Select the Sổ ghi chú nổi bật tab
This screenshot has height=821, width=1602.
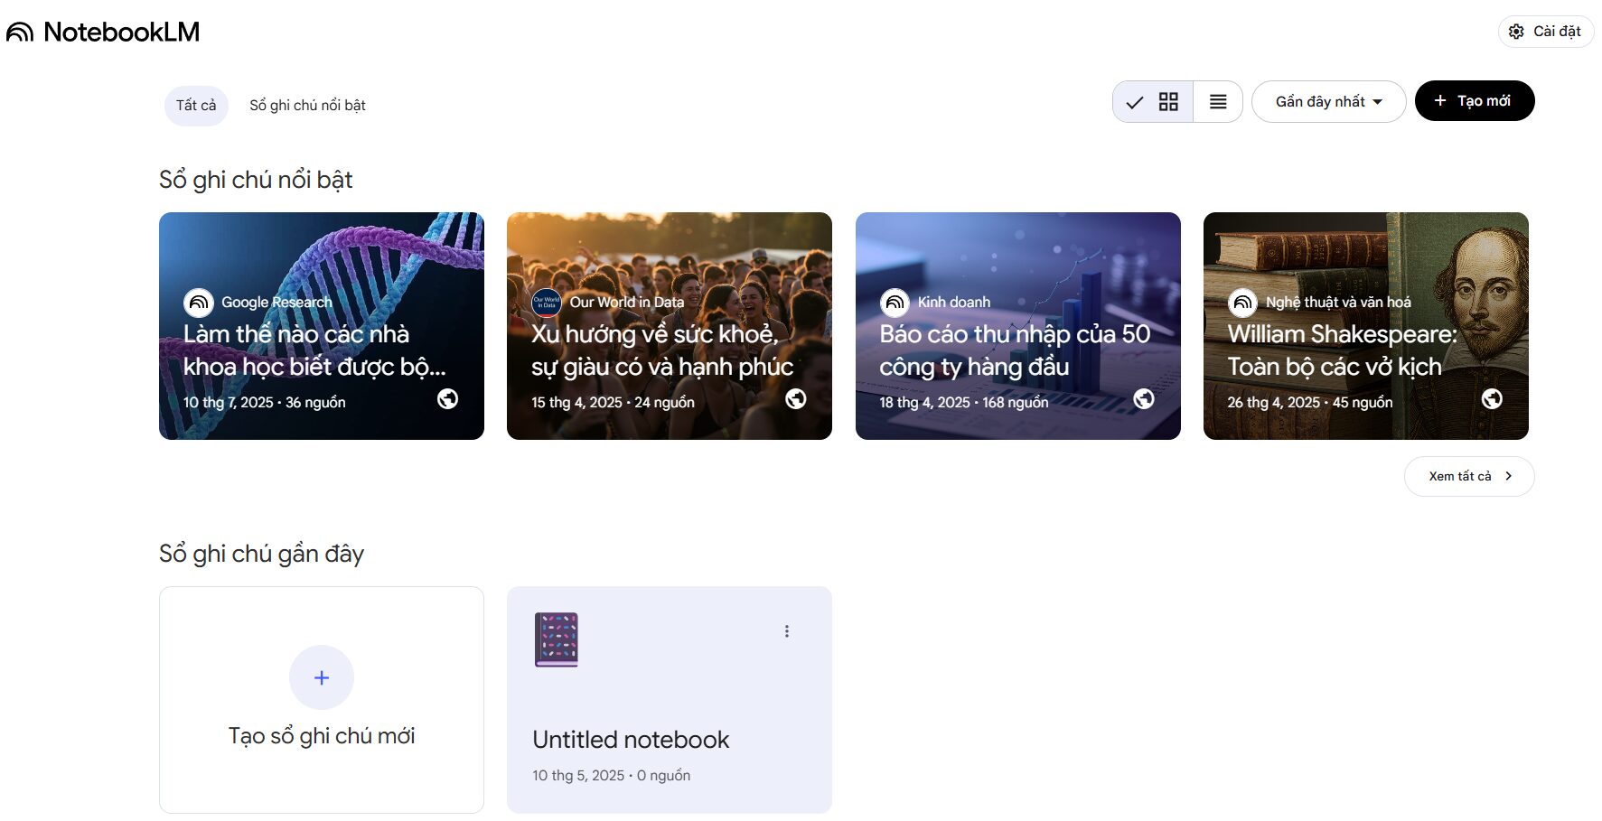tap(307, 106)
